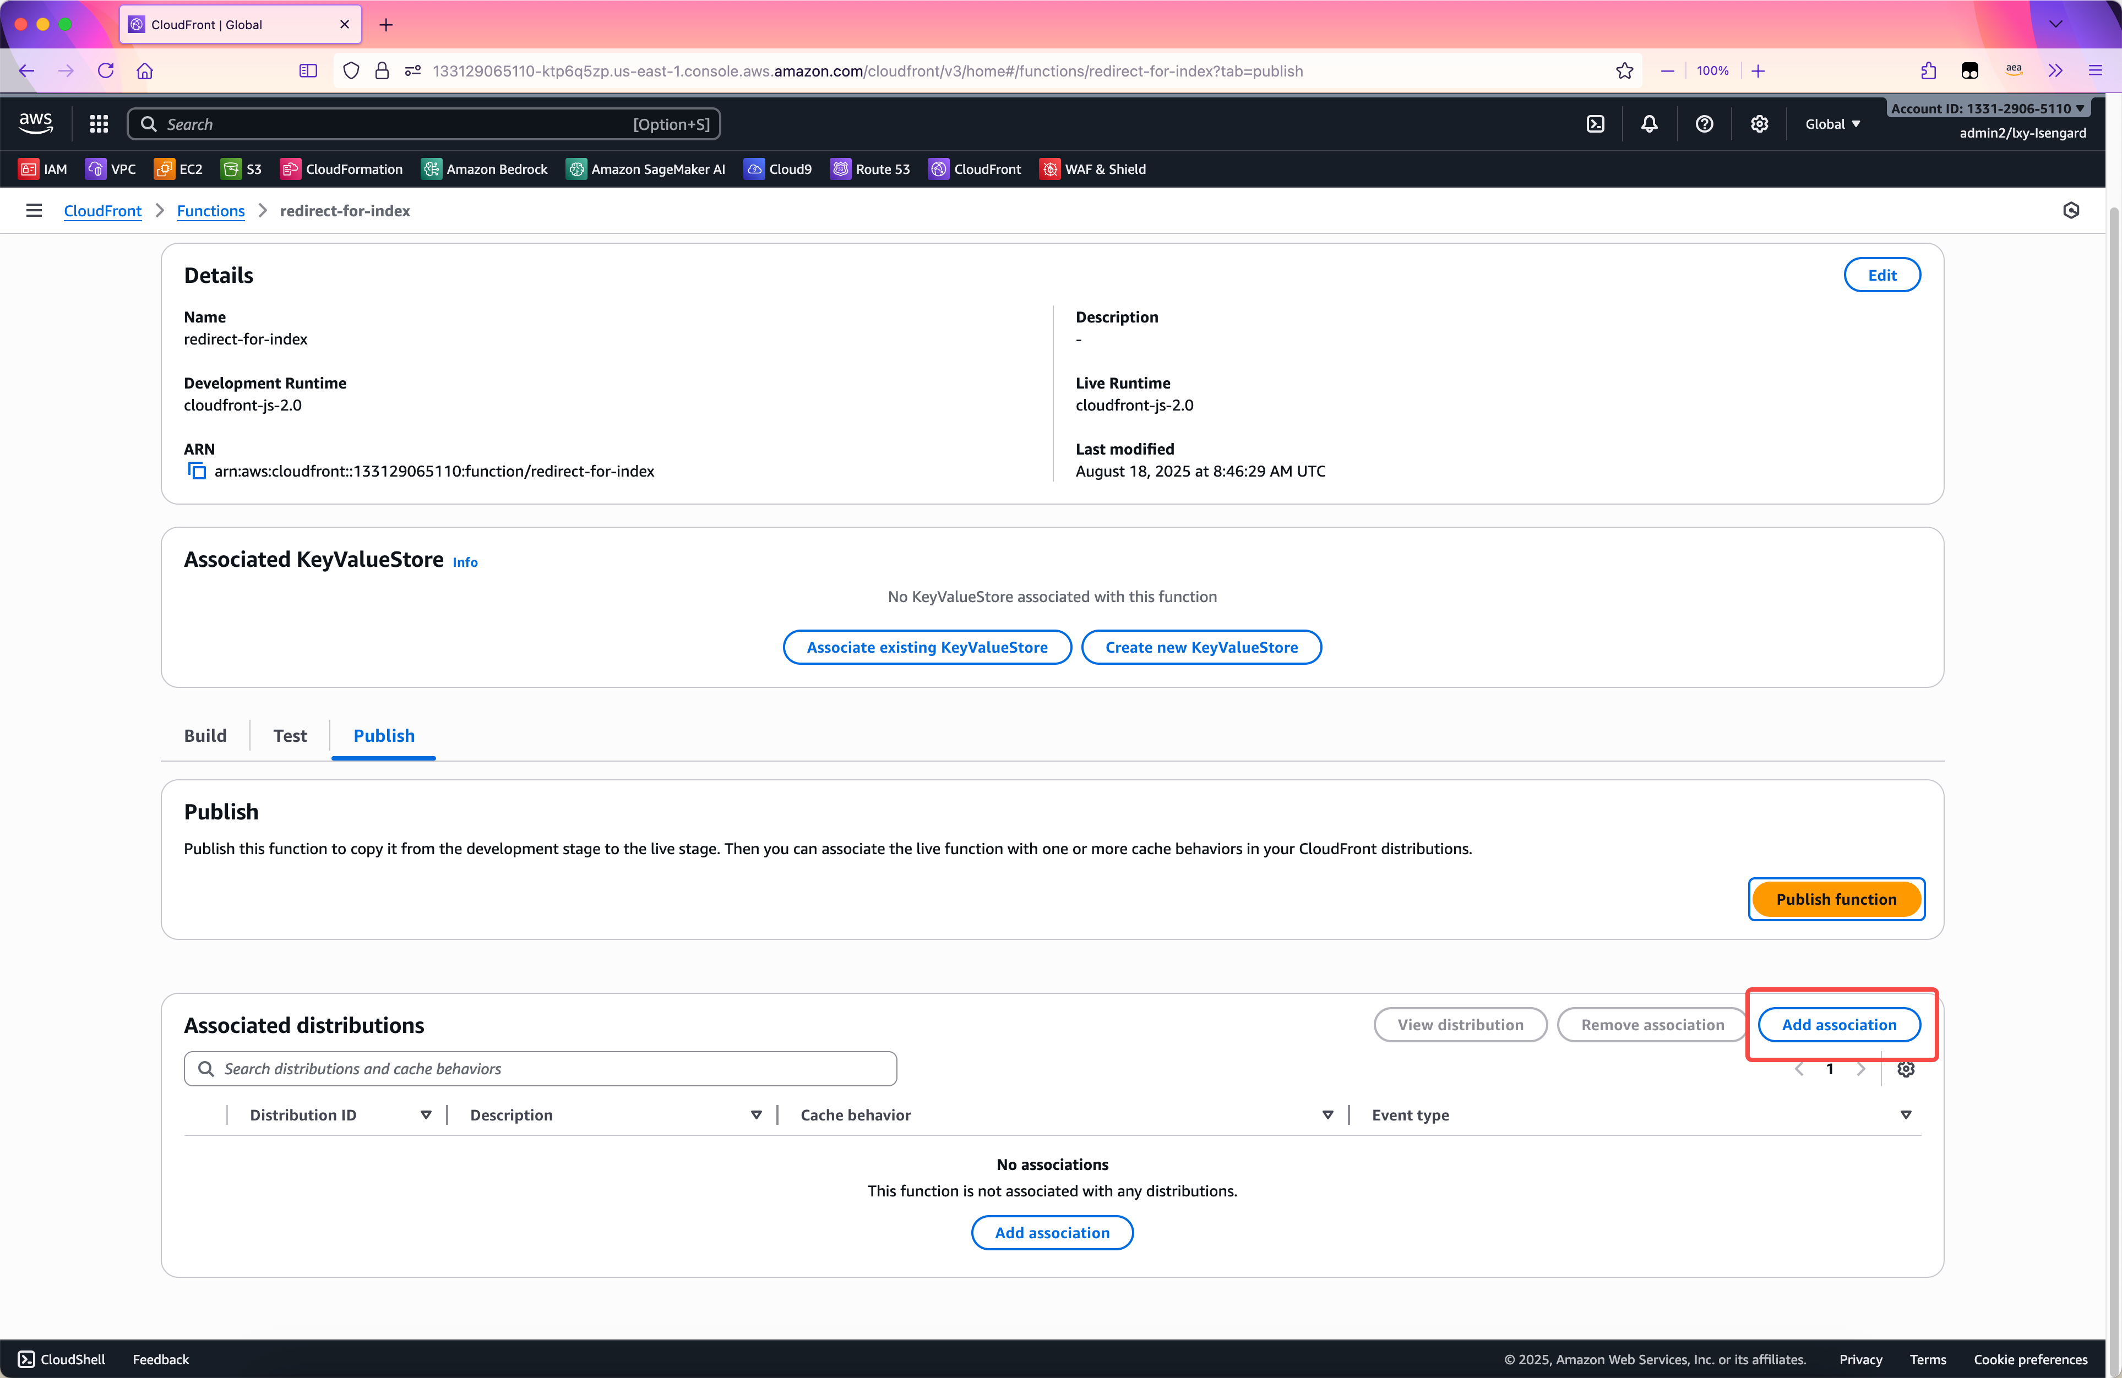Open the Account ID dropdown menu
Image resolution: width=2122 pixels, height=1378 pixels.
[x=1987, y=108]
